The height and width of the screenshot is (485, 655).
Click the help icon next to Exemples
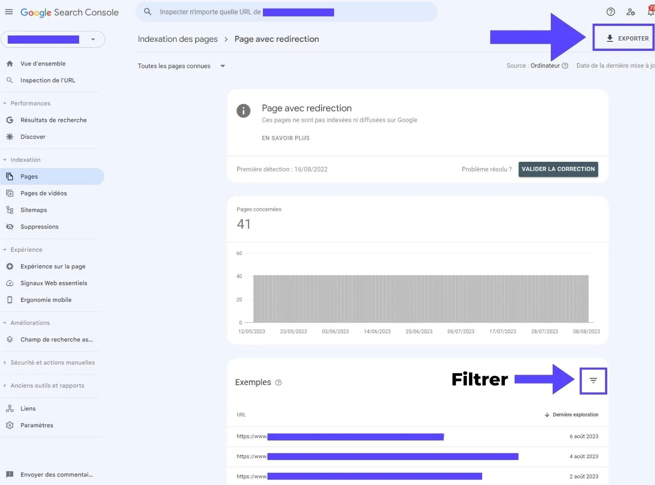278,383
